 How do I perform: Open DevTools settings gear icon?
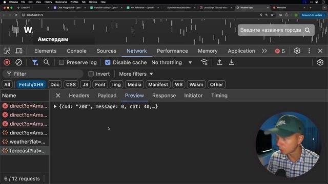pyautogui.click(x=297, y=51)
